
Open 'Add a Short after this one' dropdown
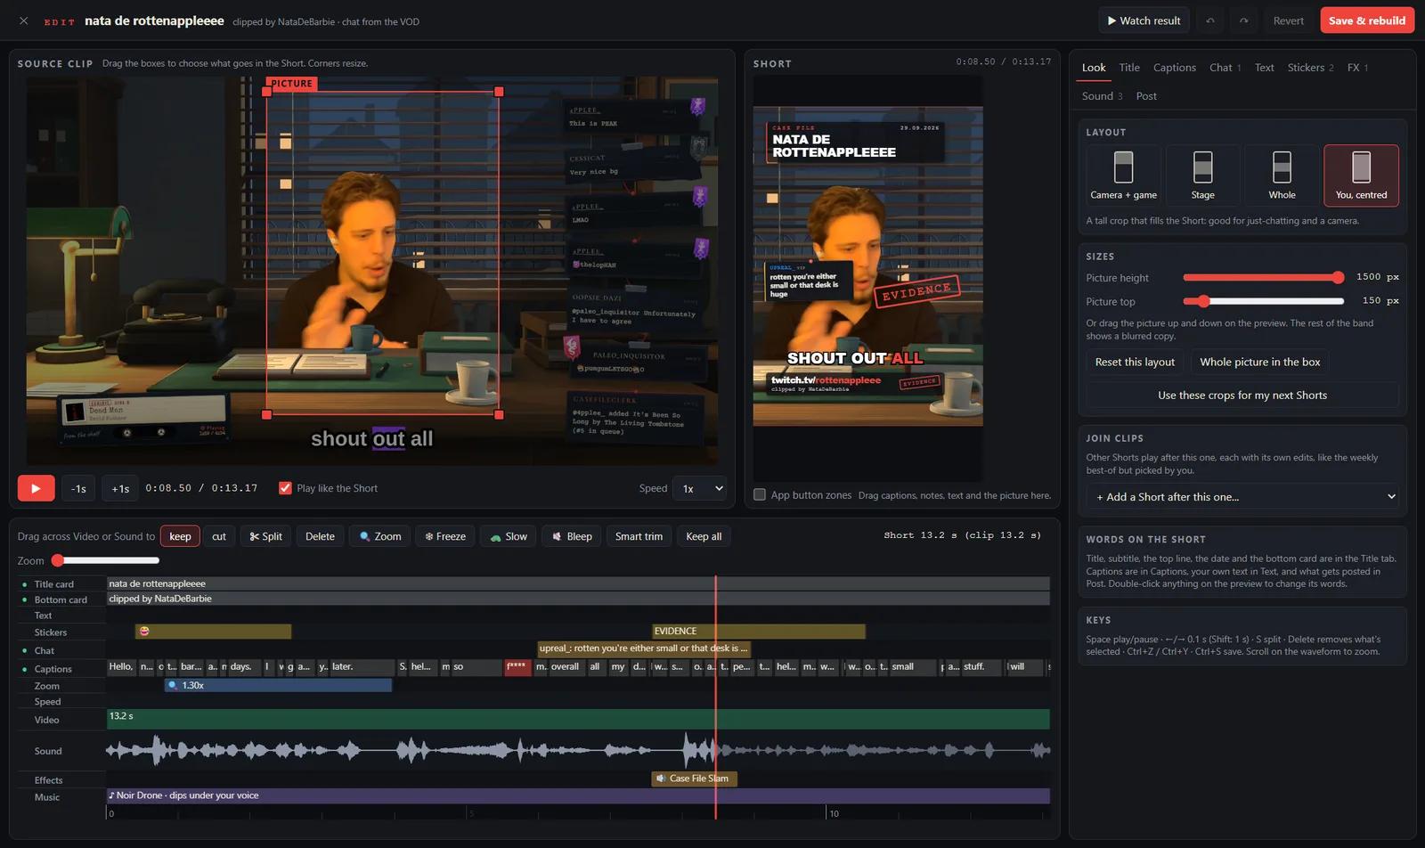[x=1242, y=497]
